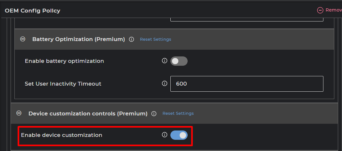Click the Remove policy button text

[333, 10]
